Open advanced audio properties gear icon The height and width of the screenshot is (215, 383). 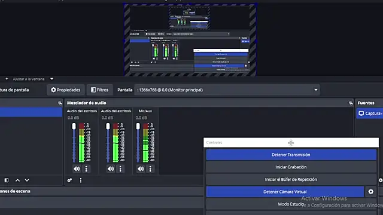point(69,180)
